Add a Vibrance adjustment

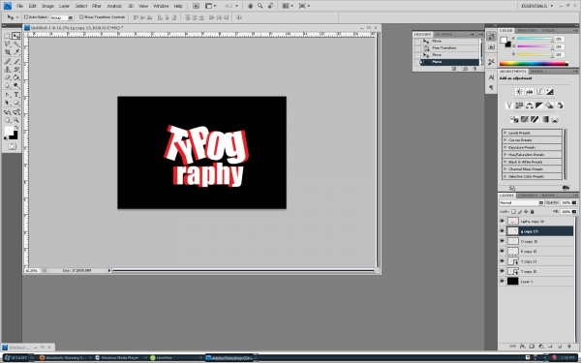click(509, 106)
